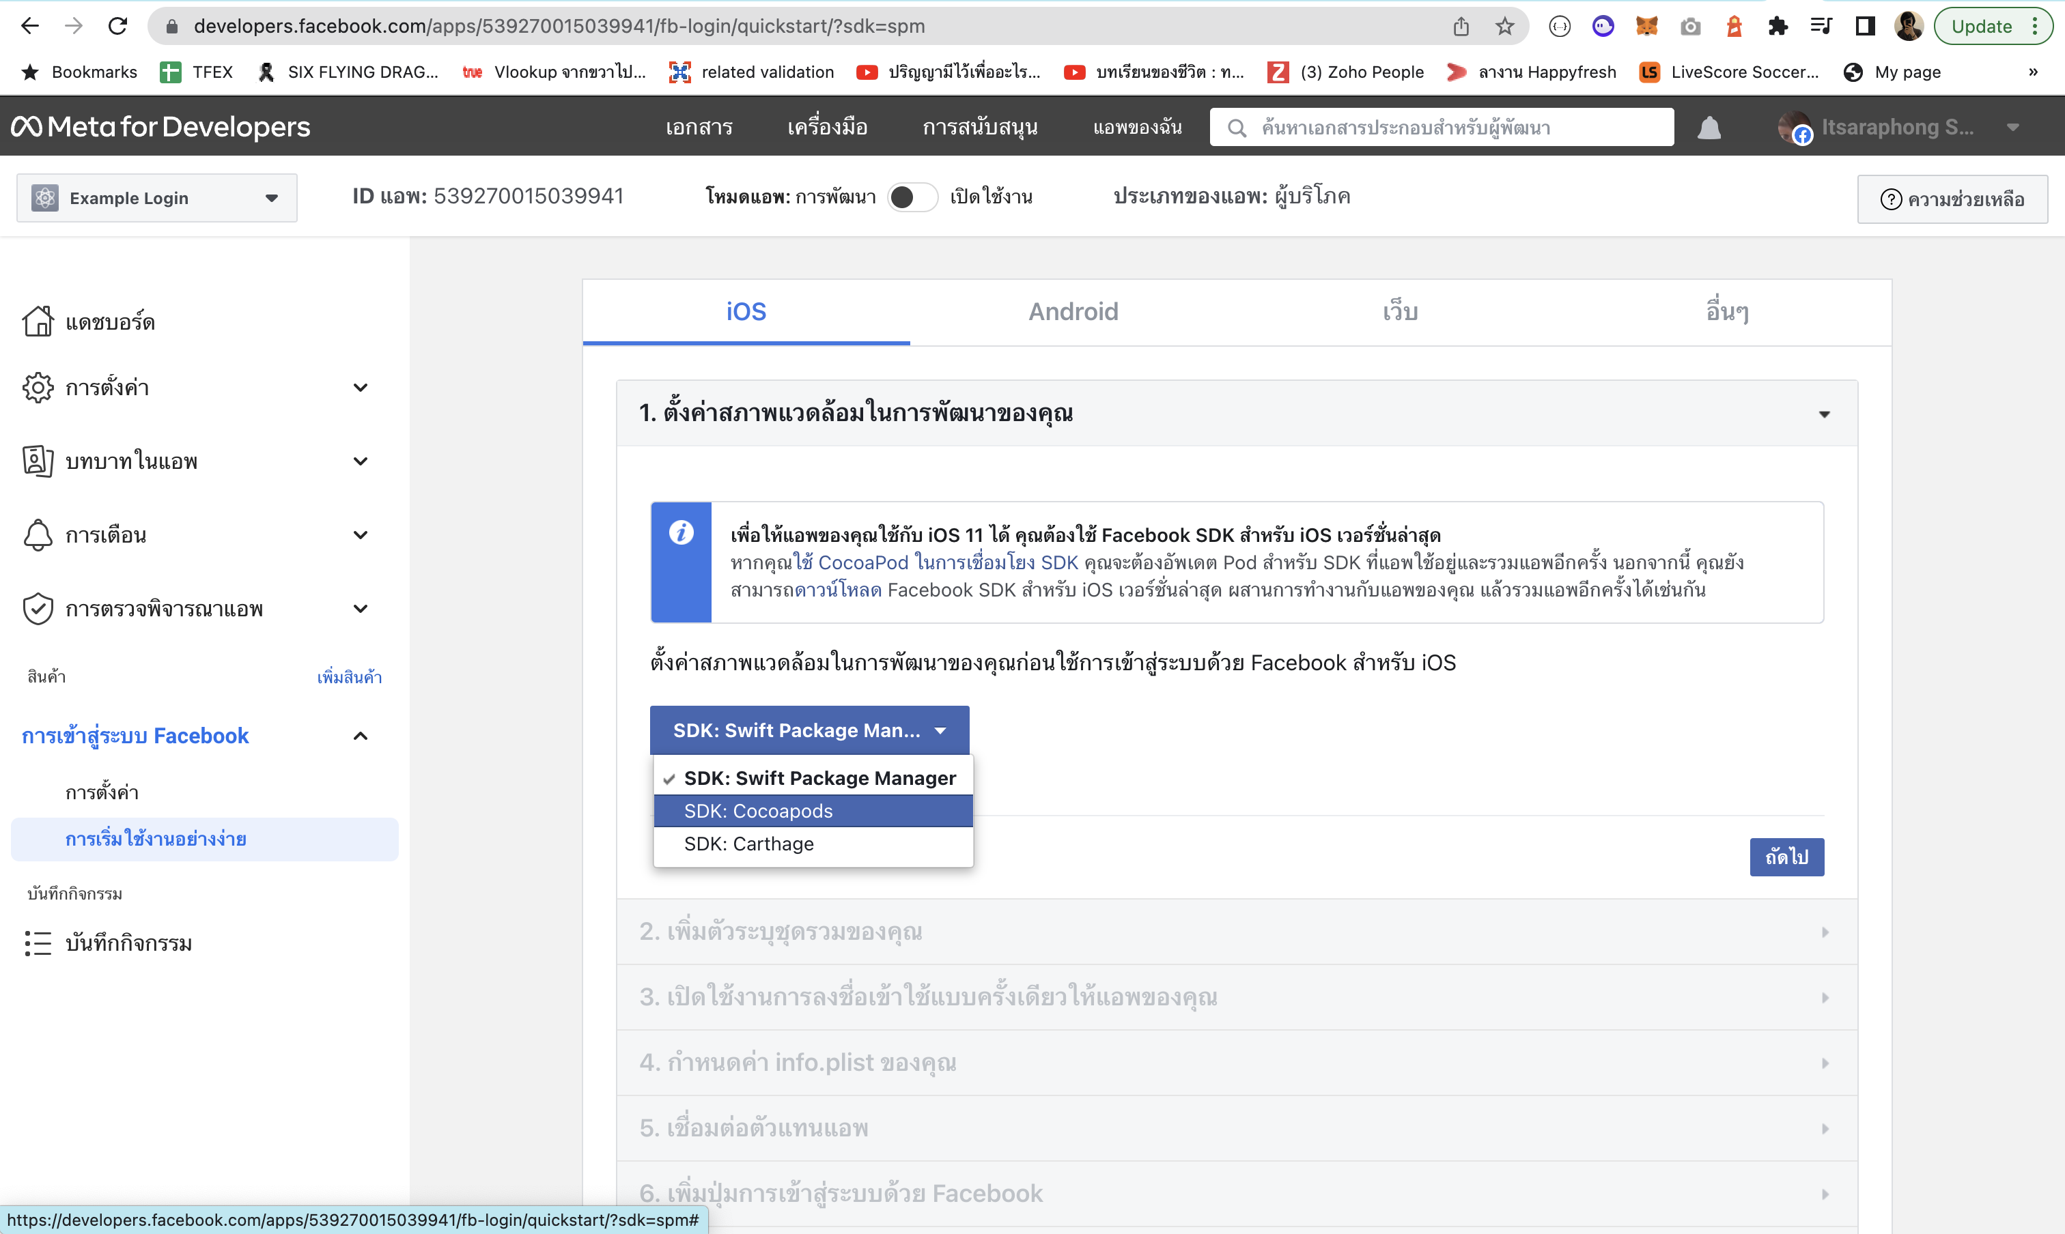
Task: Open the Example Login app selector dropdown
Action: [x=156, y=198]
